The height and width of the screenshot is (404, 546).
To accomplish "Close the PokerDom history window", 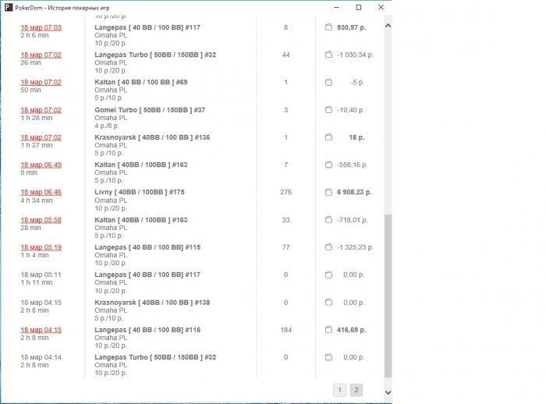I will point(381,7).
